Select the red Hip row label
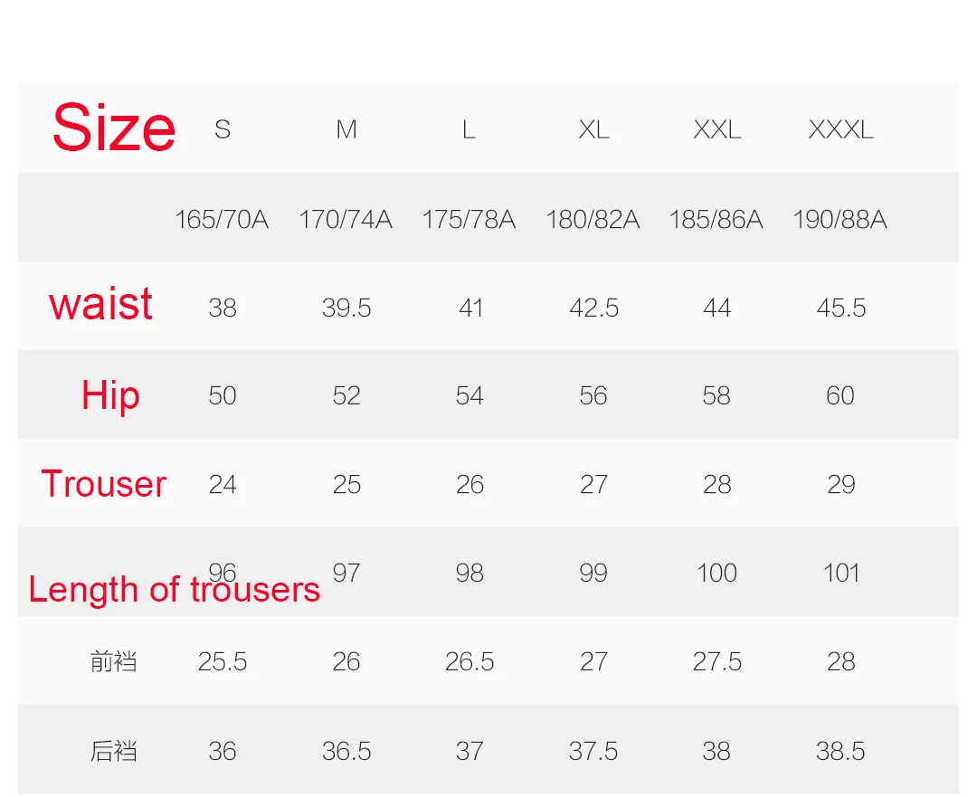Screen dimensions: 977x797 click(x=110, y=395)
